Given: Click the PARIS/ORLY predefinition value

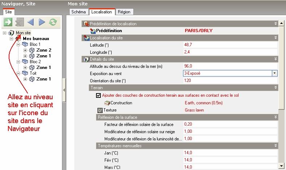Looking at the screenshot, I should [x=199, y=31].
